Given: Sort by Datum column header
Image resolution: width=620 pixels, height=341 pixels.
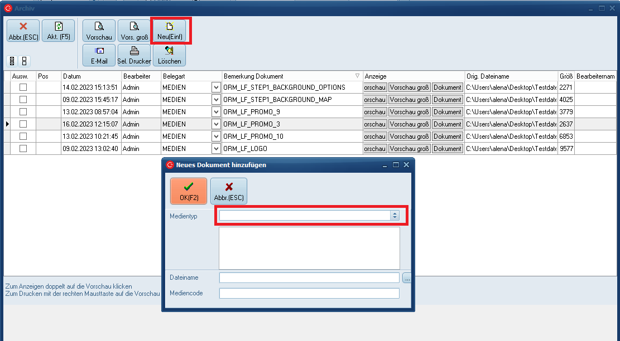Looking at the screenshot, I should pyautogui.click(x=91, y=76).
